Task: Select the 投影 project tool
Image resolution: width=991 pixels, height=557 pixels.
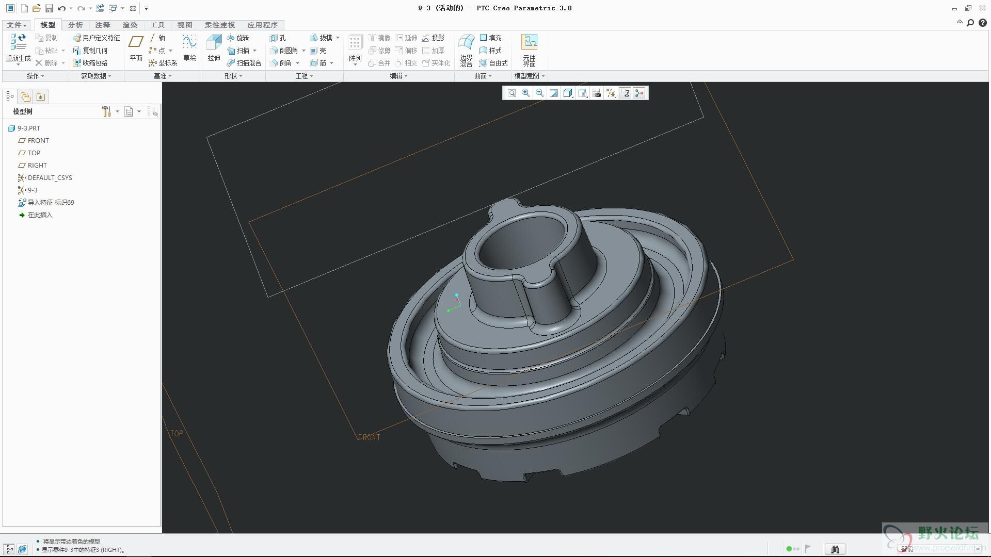Action: pos(433,38)
